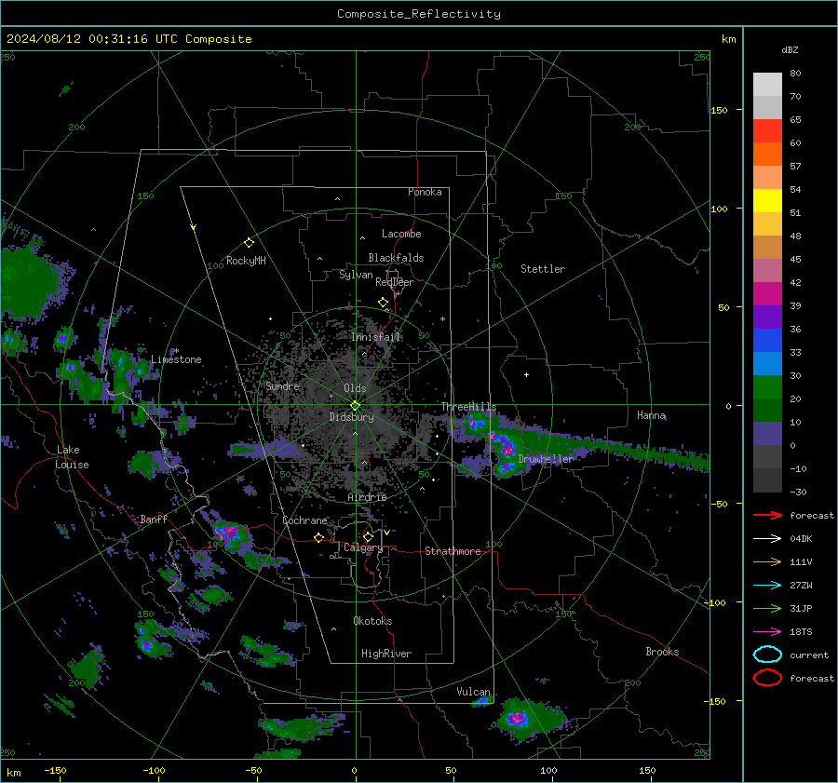Click the yellow diamond marker above Calgary
This screenshot has height=783, width=838.
(368, 536)
